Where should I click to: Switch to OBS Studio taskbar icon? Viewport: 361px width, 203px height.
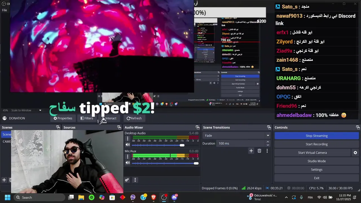164,197
